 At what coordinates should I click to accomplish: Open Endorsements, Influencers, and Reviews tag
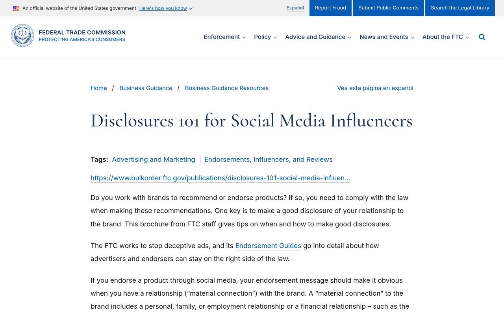[x=268, y=159]
